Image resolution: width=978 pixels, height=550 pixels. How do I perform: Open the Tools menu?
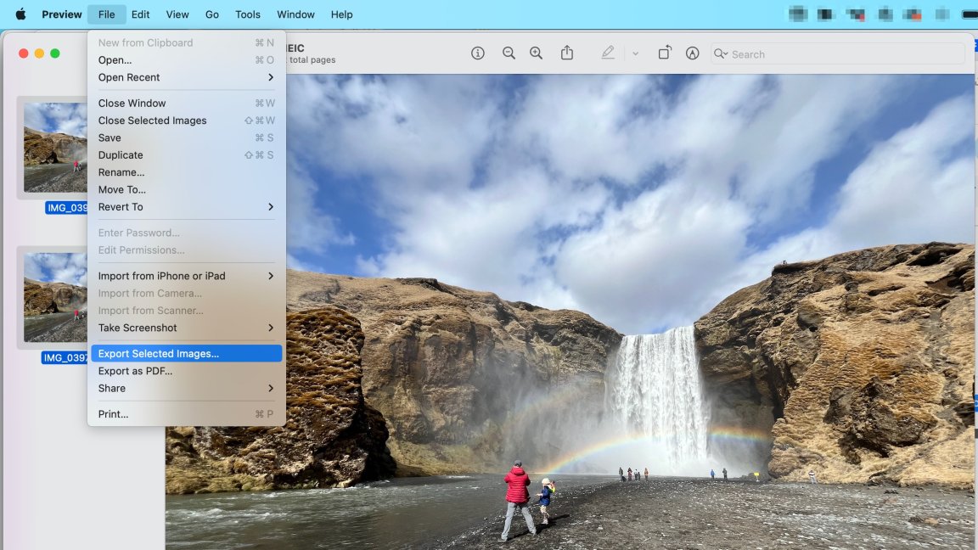[248, 14]
